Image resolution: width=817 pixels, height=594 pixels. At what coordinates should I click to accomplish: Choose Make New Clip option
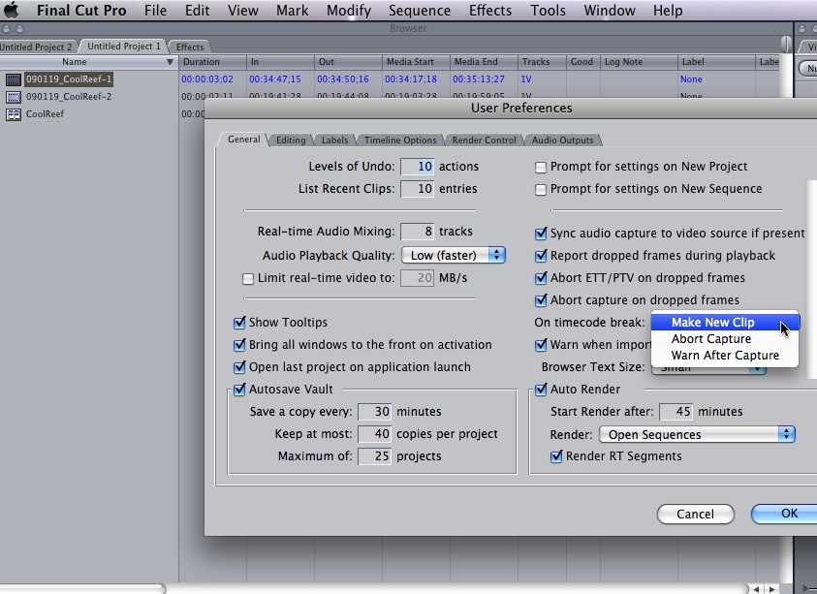pos(725,323)
